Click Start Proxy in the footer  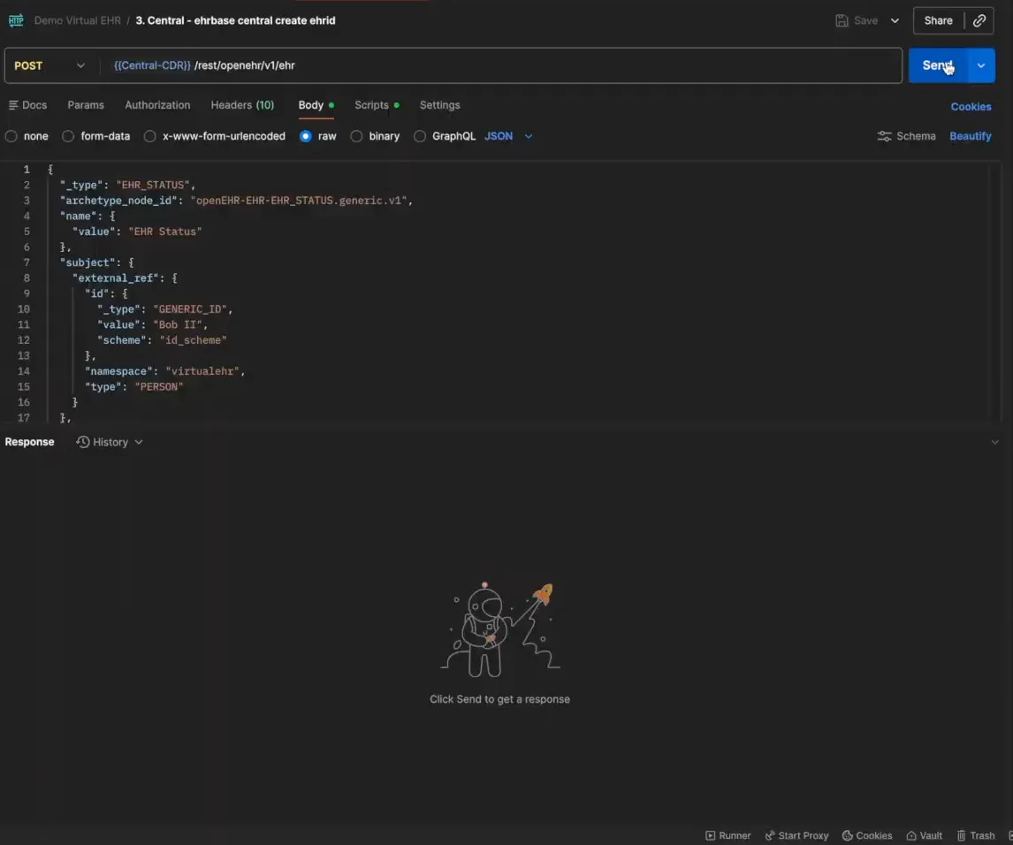tap(796, 835)
